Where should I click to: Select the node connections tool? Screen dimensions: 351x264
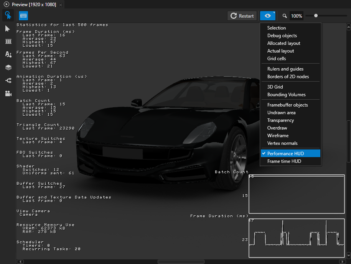8,80
